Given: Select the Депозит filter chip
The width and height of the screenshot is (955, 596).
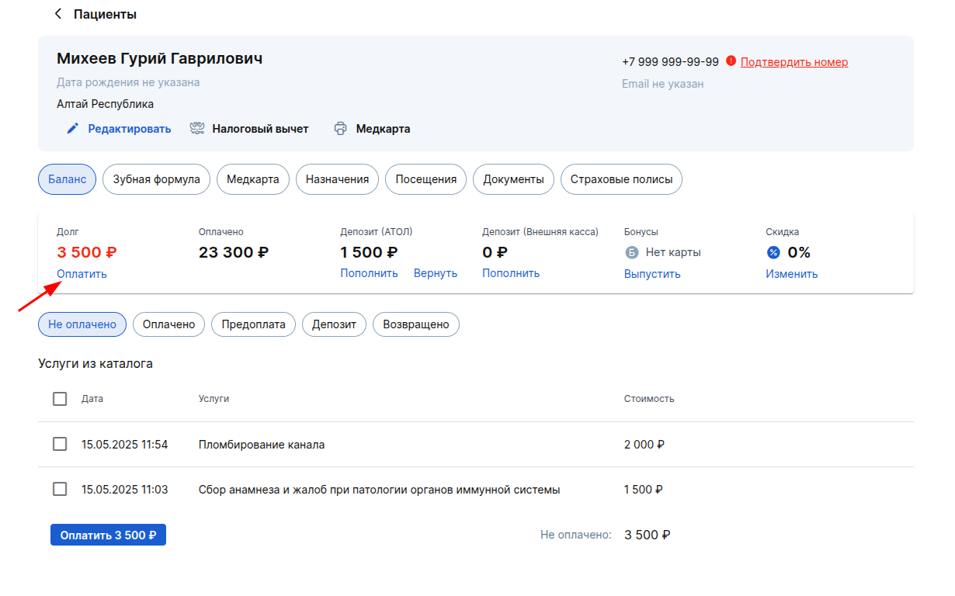Looking at the screenshot, I should point(334,324).
